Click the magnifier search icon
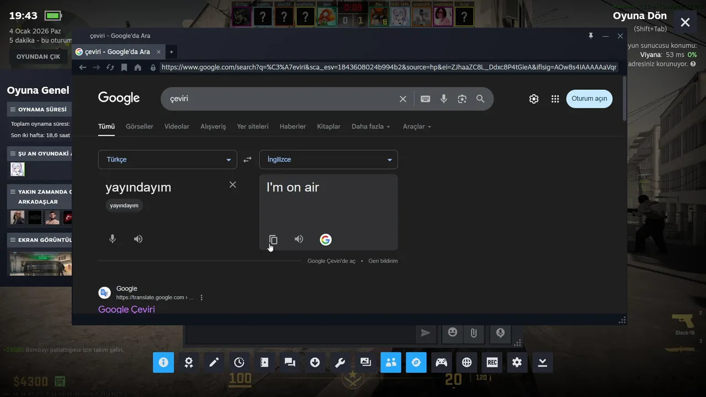Image resolution: width=706 pixels, height=397 pixels. [x=480, y=99]
